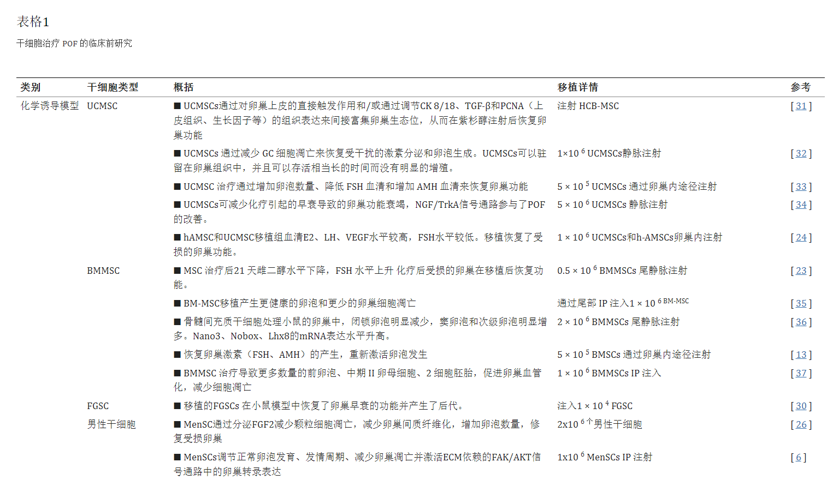The image size is (833, 480).
Task: Select the UCMSC cell type label
Action: 103,106
